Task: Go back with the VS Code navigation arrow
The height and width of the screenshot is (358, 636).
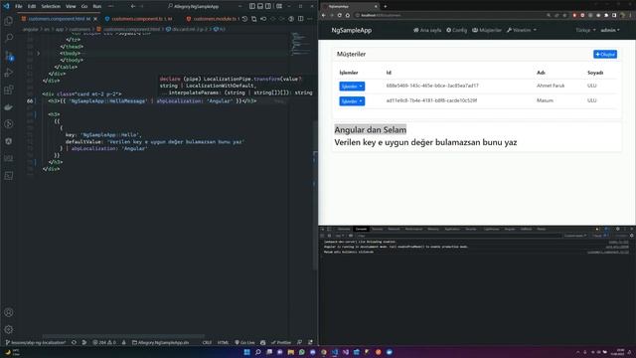Action: [x=133, y=6]
